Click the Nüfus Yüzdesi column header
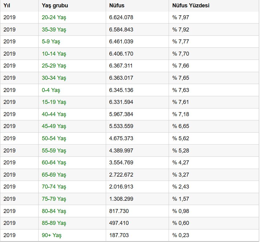 191,5
